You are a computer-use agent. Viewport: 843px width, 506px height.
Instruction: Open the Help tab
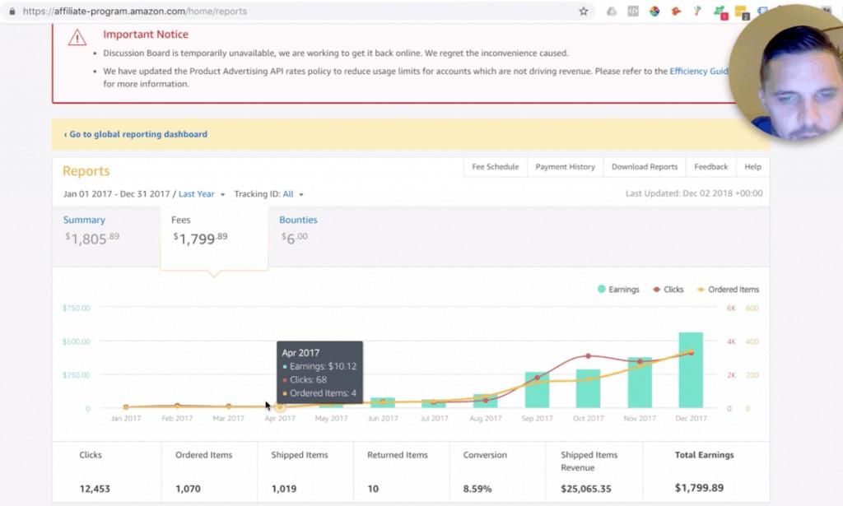[x=752, y=167]
